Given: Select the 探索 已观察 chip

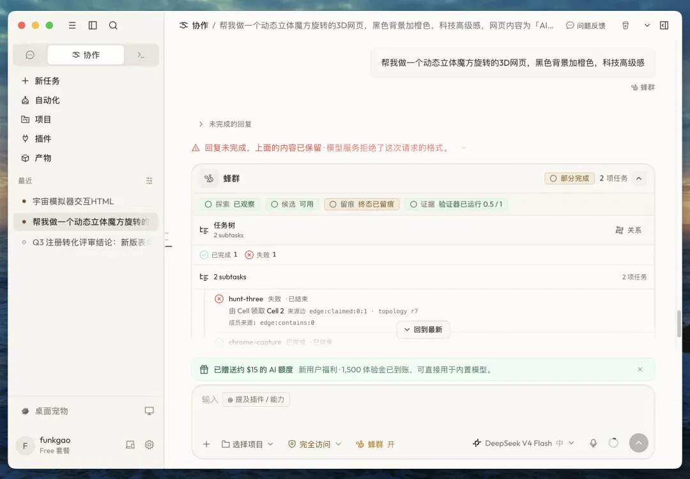Looking at the screenshot, I should tap(230, 205).
